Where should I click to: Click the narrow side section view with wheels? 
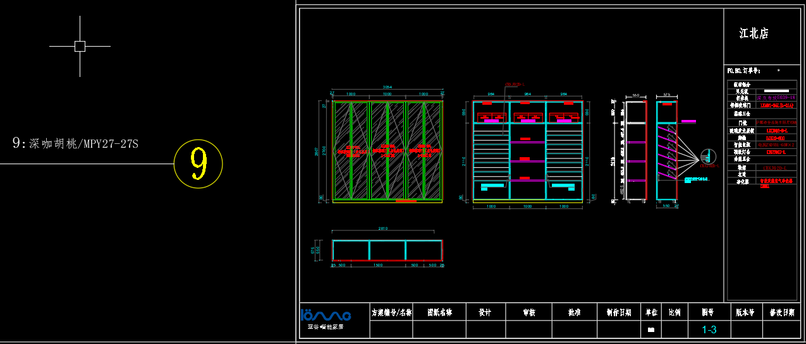(x=635, y=150)
